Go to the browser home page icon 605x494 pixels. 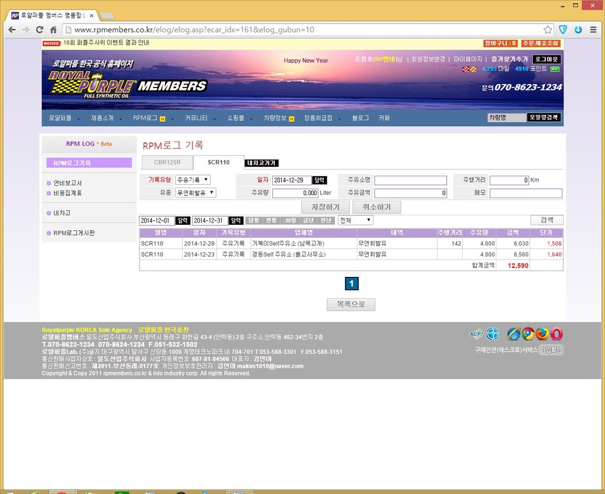point(53,30)
